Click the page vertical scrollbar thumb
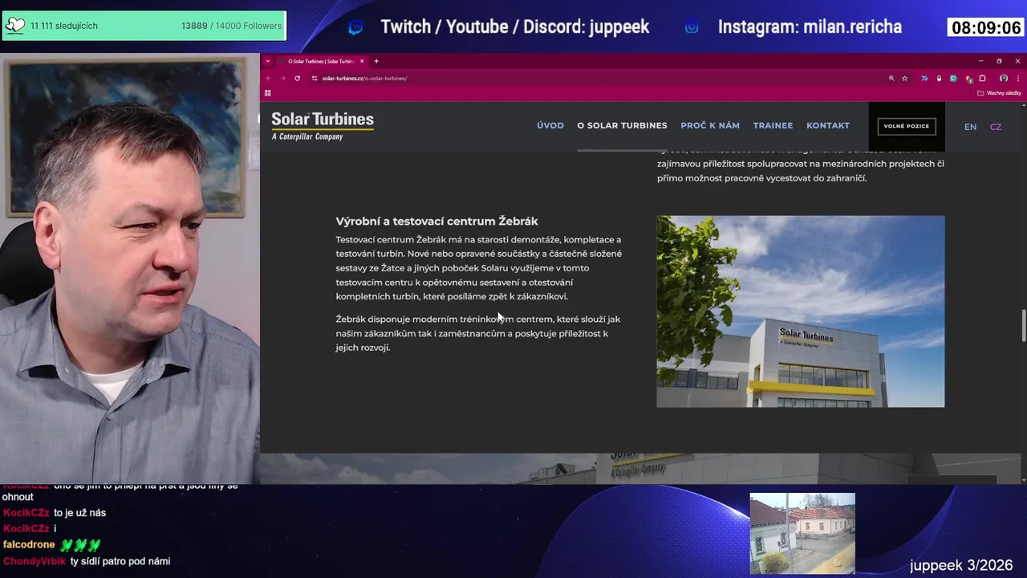The width and height of the screenshot is (1027, 578). point(1023,324)
